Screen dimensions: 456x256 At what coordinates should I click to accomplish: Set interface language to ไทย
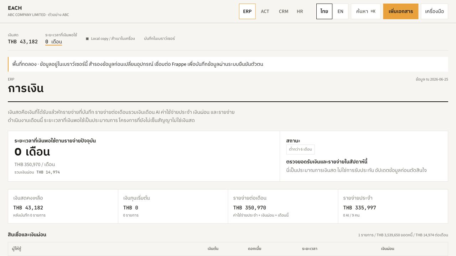tap(324, 11)
